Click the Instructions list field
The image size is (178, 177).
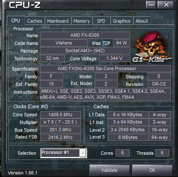(105, 94)
